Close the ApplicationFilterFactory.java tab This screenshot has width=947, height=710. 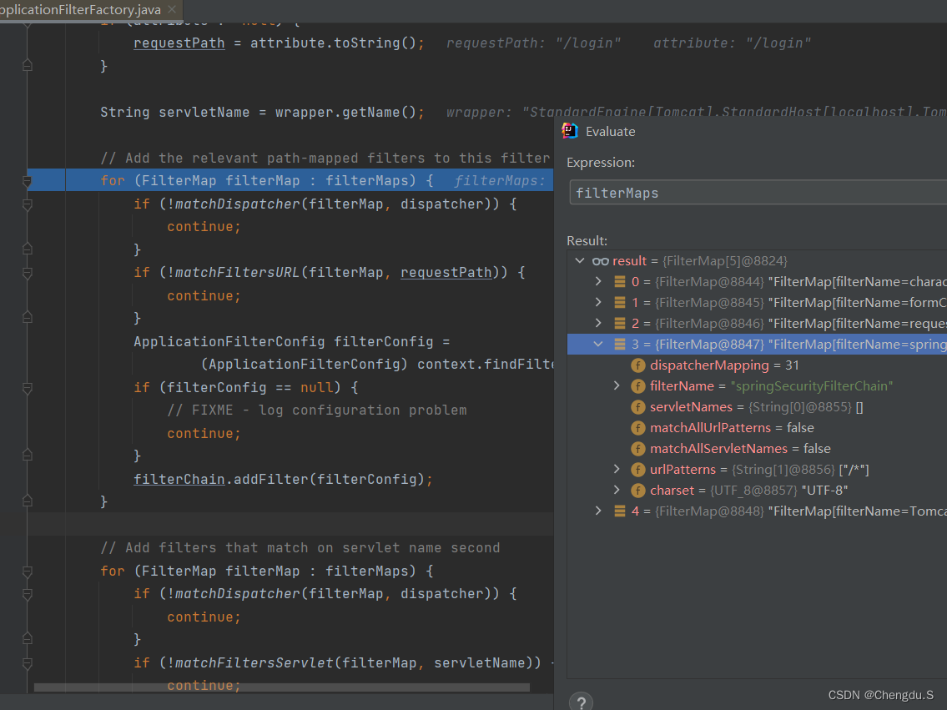click(172, 10)
